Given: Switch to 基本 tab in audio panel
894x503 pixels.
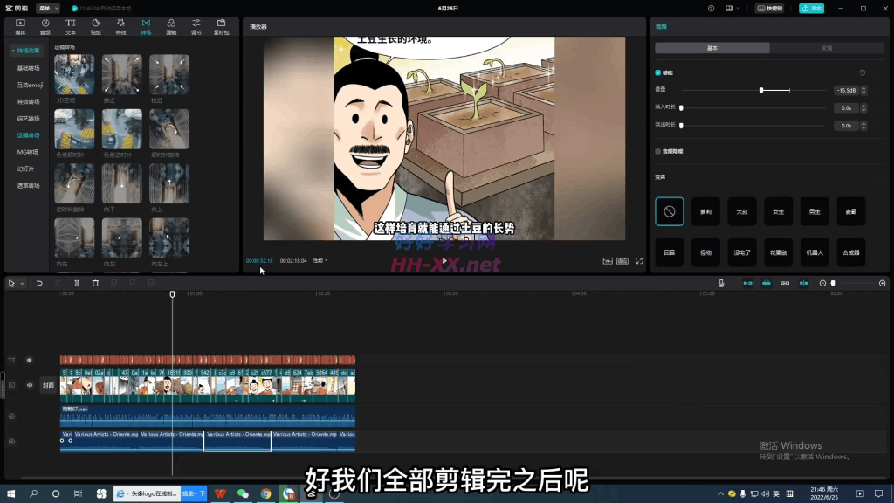Looking at the screenshot, I should coord(712,49).
